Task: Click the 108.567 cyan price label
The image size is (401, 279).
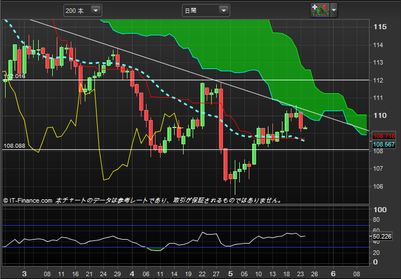Action: pos(384,144)
